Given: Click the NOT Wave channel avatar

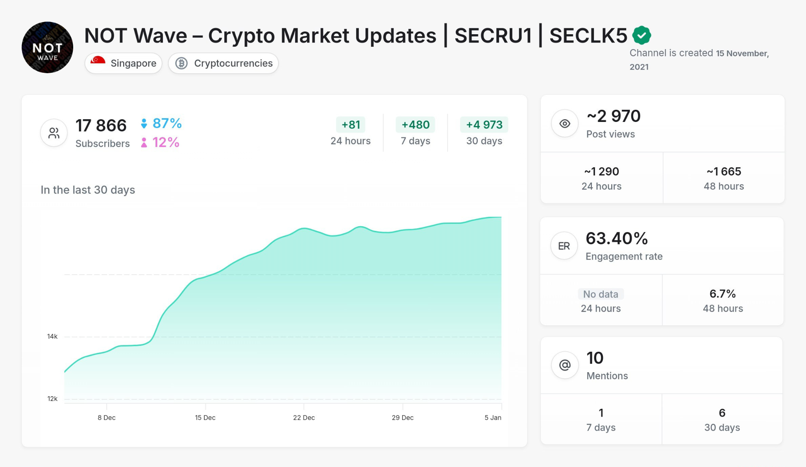Looking at the screenshot, I should (x=47, y=47).
